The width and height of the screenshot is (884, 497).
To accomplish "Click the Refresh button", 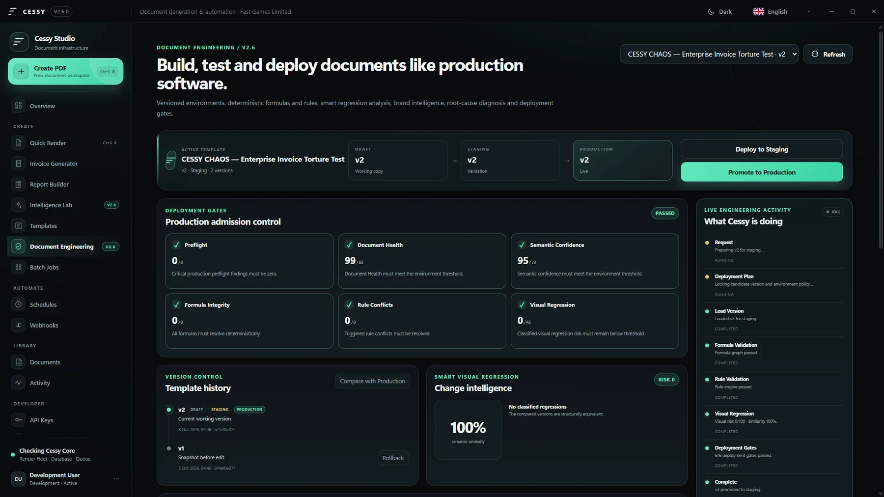I will [x=828, y=54].
